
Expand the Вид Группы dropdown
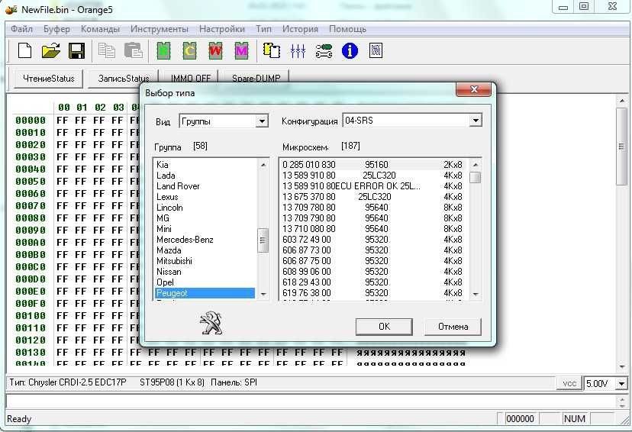(262, 121)
